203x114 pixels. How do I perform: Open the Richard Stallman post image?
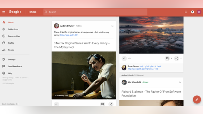coord(151,103)
